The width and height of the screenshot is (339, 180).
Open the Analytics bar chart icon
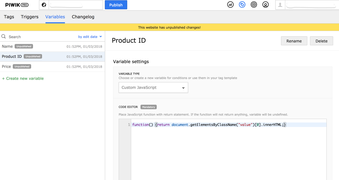230,5
